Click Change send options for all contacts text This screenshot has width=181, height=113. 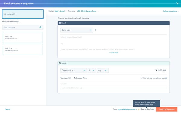pos(73,18)
